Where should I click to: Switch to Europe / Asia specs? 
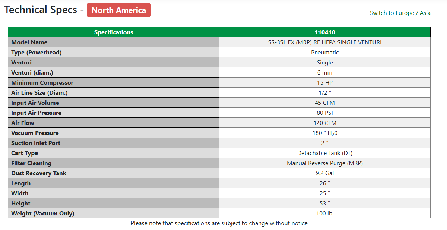point(400,13)
